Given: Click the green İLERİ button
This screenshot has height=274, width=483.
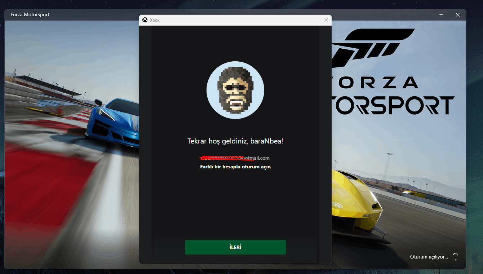Looking at the screenshot, I should tap(235, 247).
